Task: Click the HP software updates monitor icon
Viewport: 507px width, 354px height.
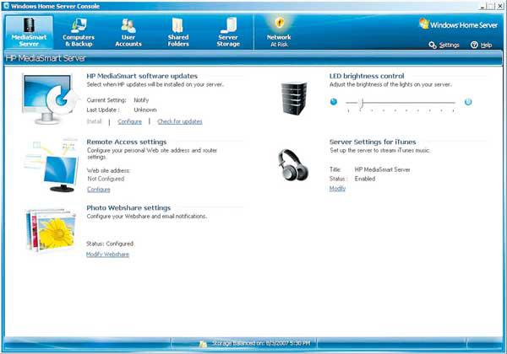Action: (48, 99)
